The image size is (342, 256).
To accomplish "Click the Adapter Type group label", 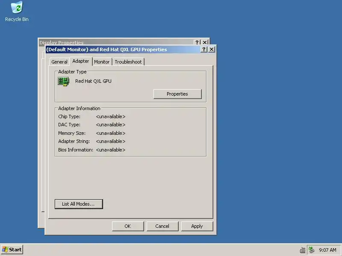I will [72, 72].
